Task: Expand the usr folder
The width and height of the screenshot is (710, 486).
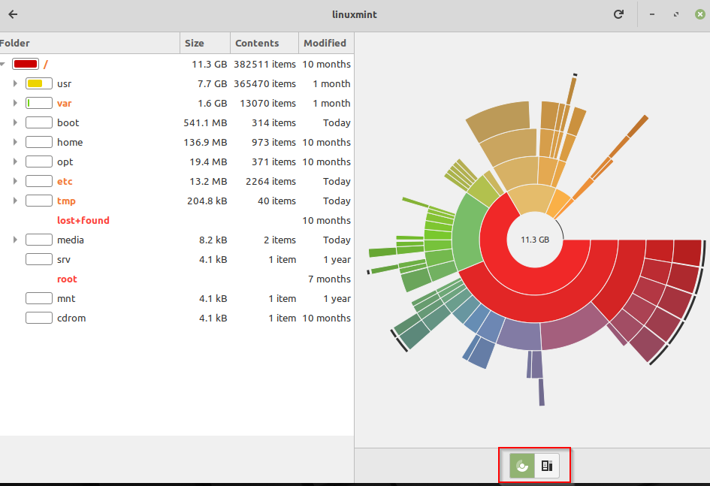Action: [x=15, y=83]
